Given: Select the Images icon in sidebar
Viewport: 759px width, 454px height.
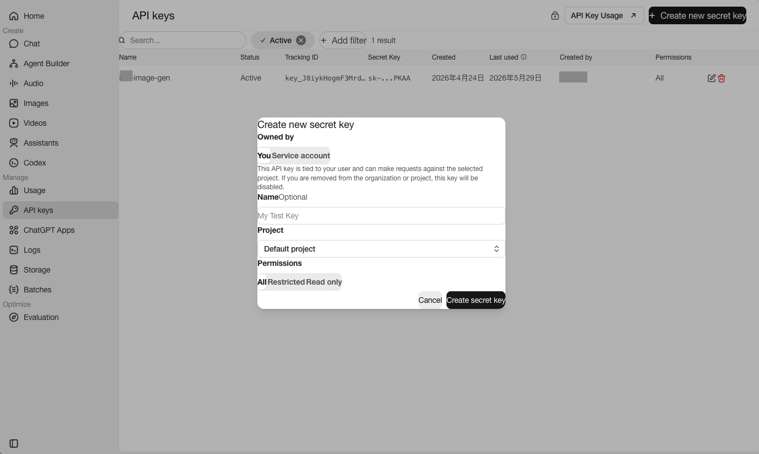Looking at the screenshot, I should click(x=14, y=103).
